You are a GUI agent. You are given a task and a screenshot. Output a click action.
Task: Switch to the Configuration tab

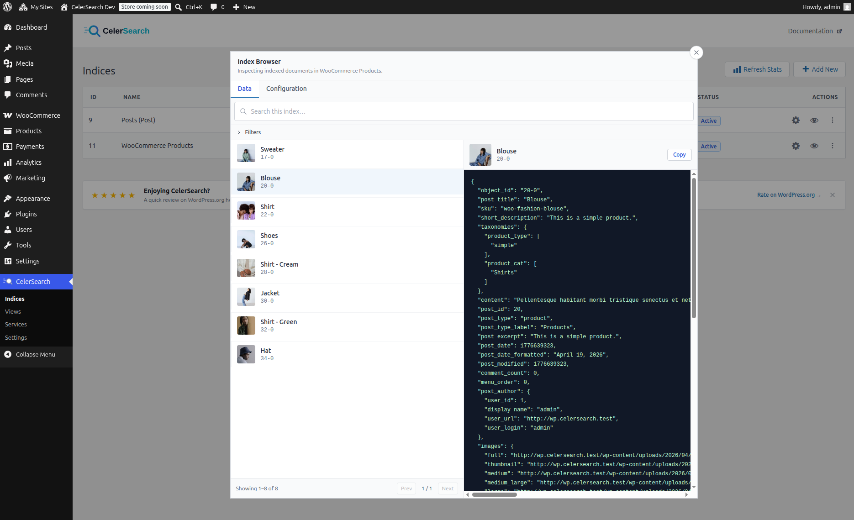pos(286,89)
